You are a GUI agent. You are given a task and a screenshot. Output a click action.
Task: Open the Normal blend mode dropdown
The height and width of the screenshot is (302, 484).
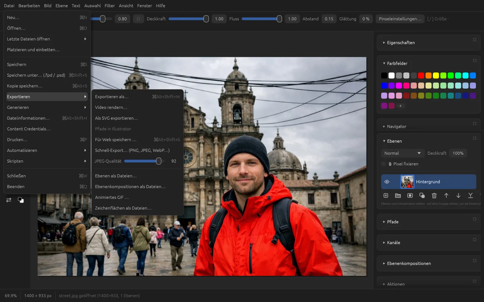click(402, 153)
